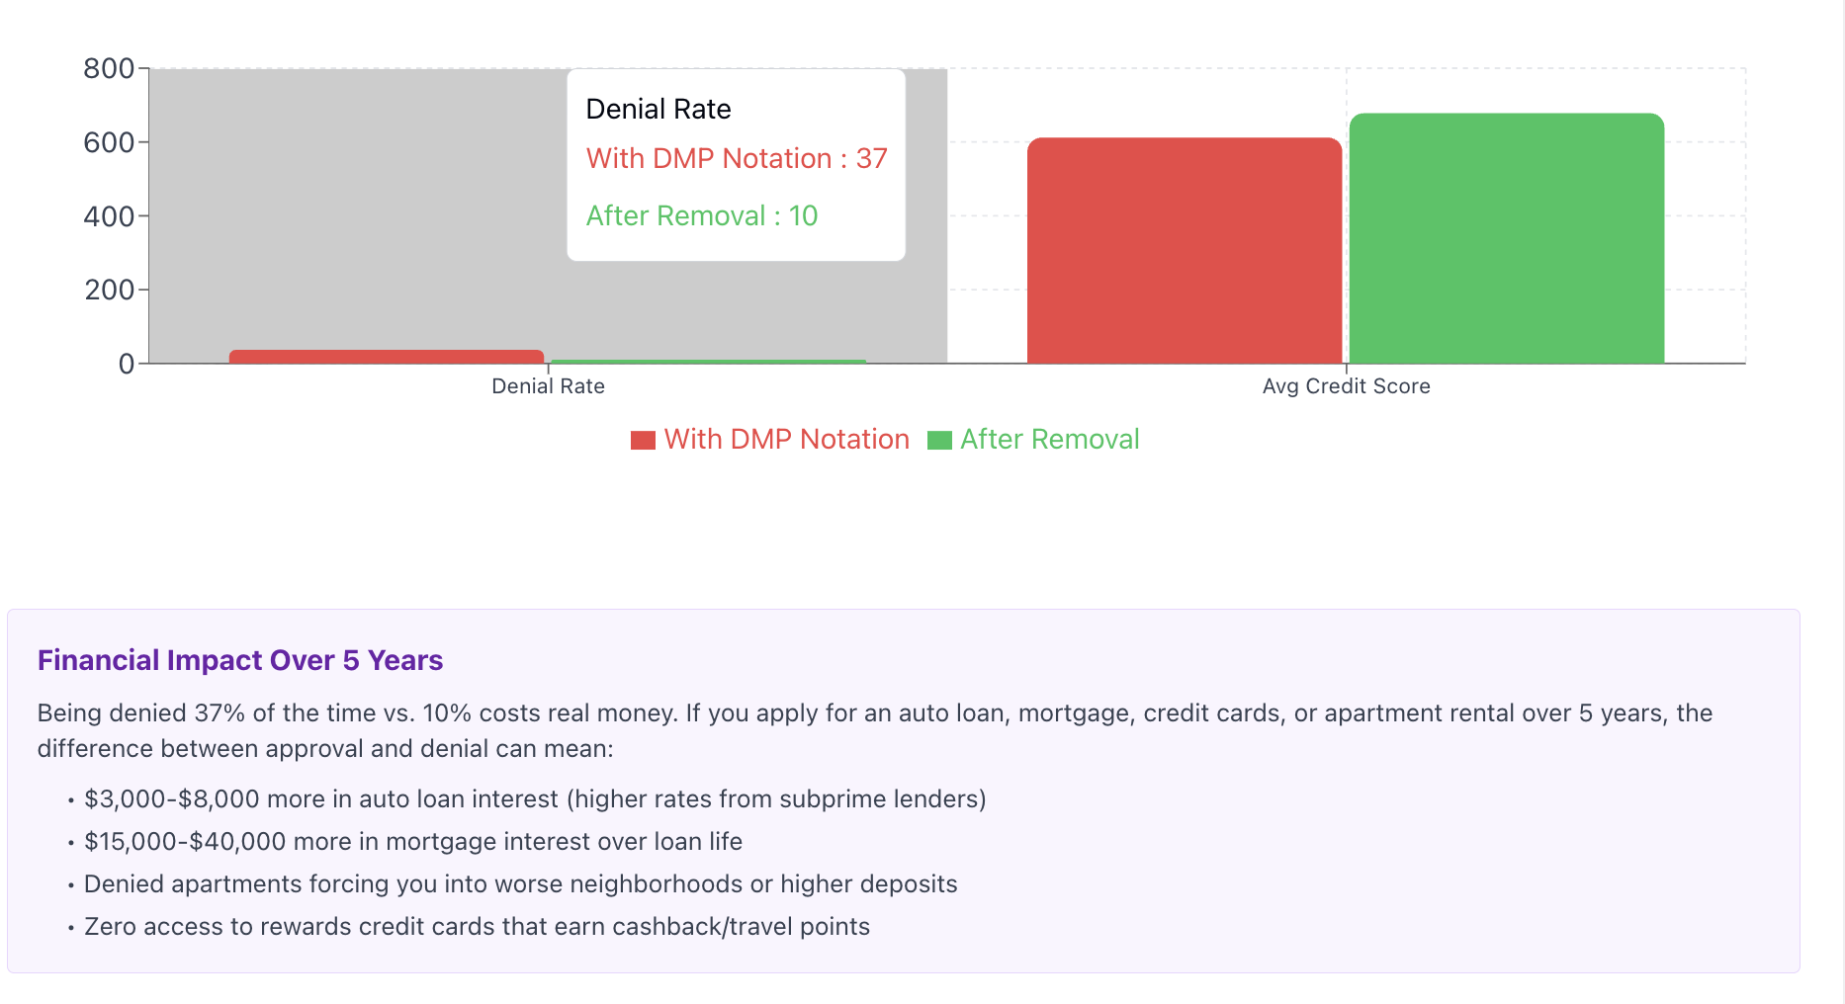
Task: Toggle the After Removal legend label
Action: click(x=1049, y=439)
